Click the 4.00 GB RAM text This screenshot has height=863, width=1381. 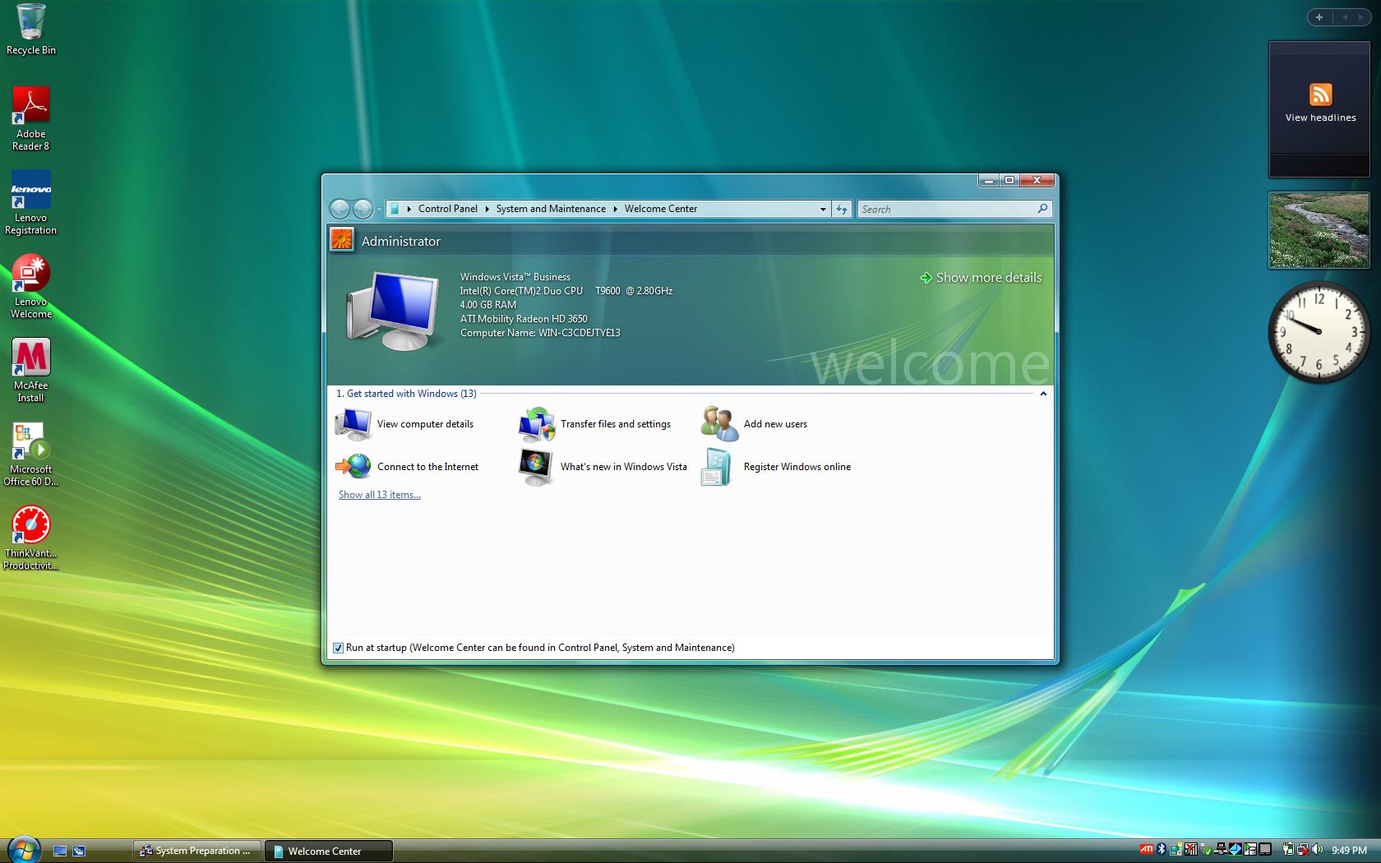point(488,305)
